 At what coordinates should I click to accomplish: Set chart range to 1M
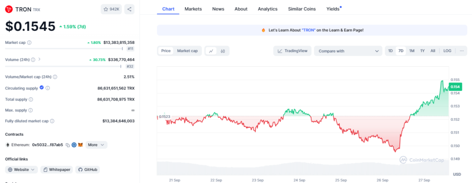tap(412, 51)
